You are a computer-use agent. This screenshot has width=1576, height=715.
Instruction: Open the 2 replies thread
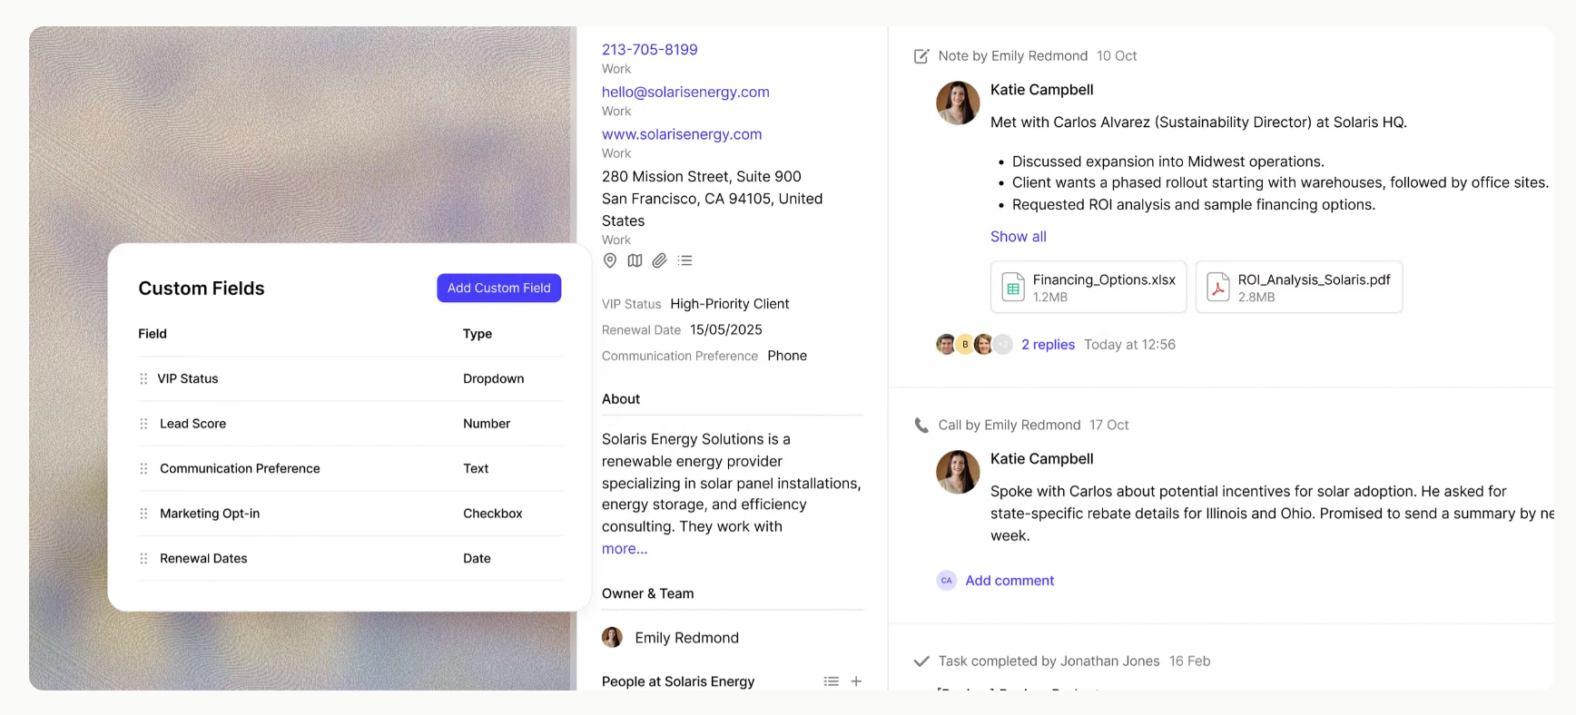[x=1048, y=345]
